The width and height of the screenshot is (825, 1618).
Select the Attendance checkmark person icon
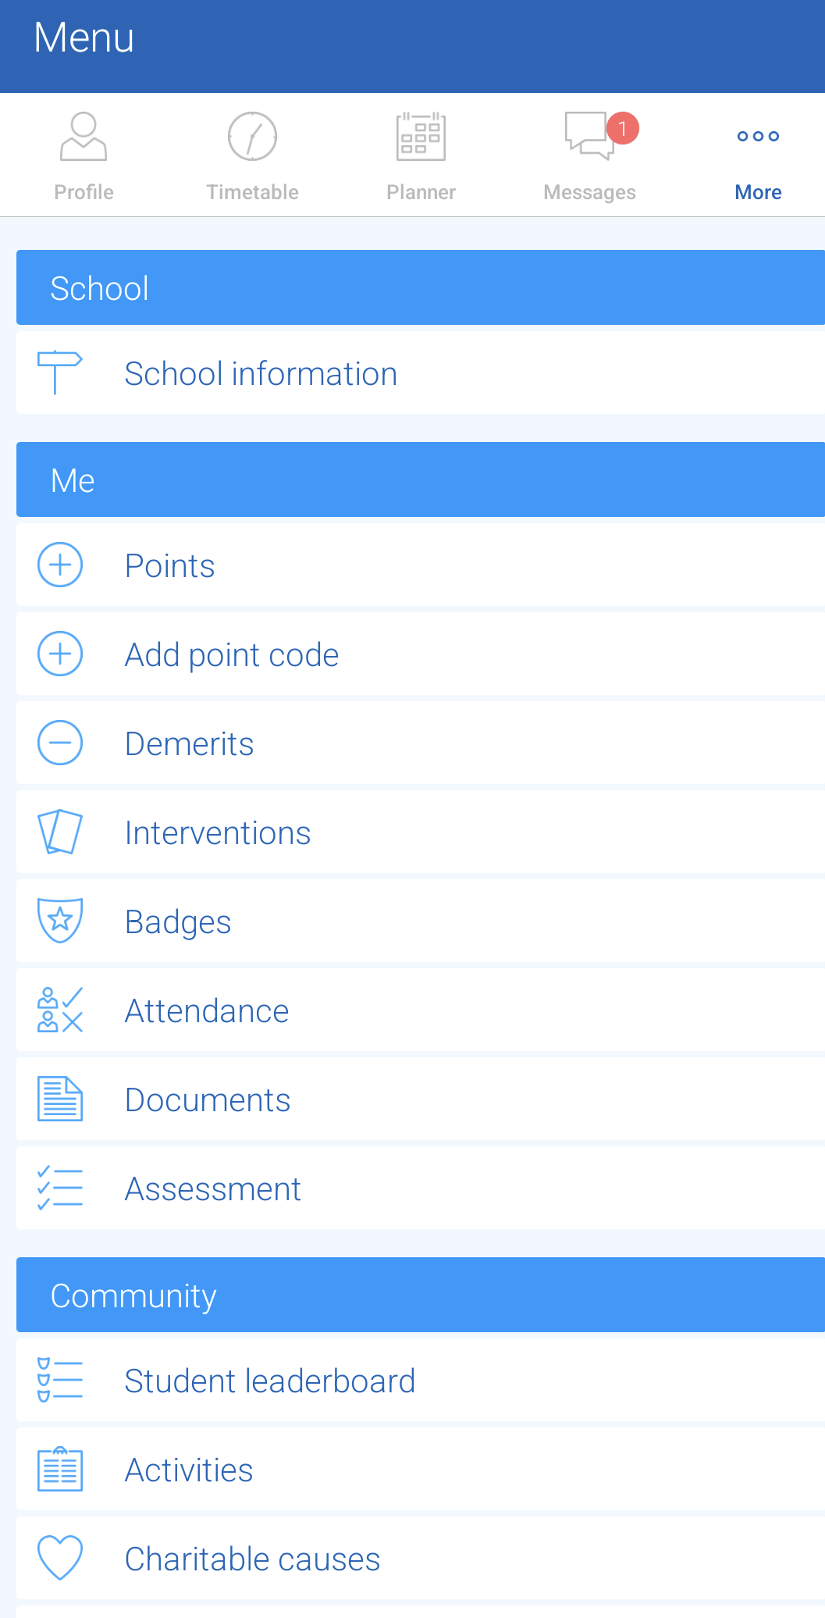click(59, 1010)
